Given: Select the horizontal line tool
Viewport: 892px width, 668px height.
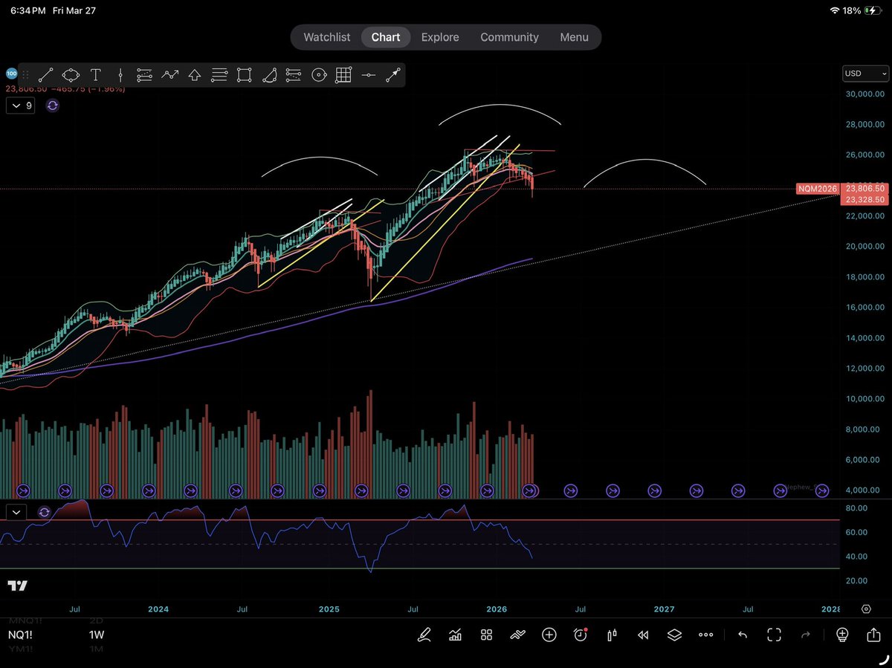Looking at the screenshot, I should coord(368,75).
